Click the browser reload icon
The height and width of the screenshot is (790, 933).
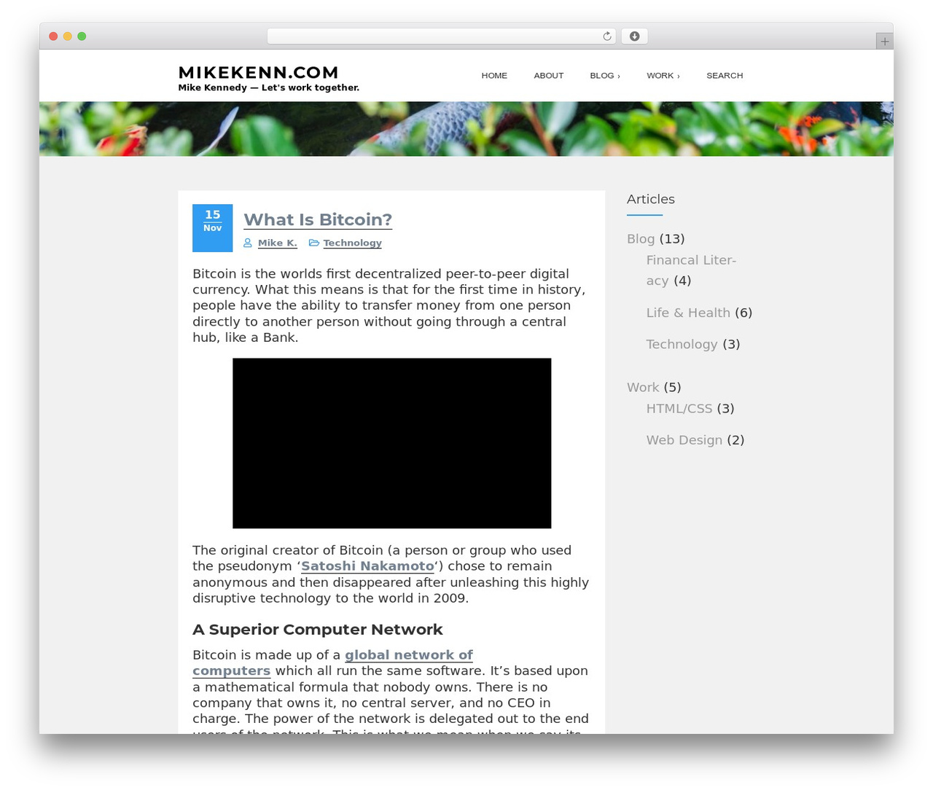point(606,36)
